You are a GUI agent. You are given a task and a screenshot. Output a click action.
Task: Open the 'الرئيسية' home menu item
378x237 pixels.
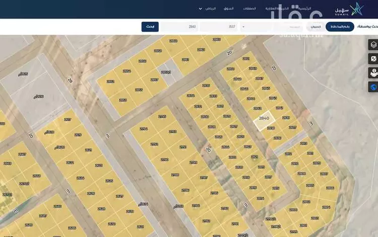(304, 9)
